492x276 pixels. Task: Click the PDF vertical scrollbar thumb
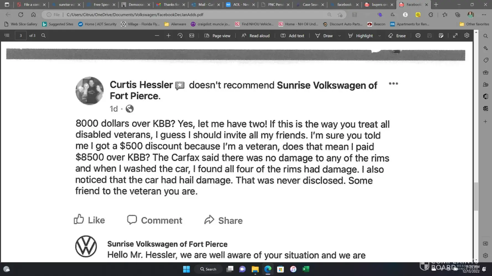click(476, 196)
